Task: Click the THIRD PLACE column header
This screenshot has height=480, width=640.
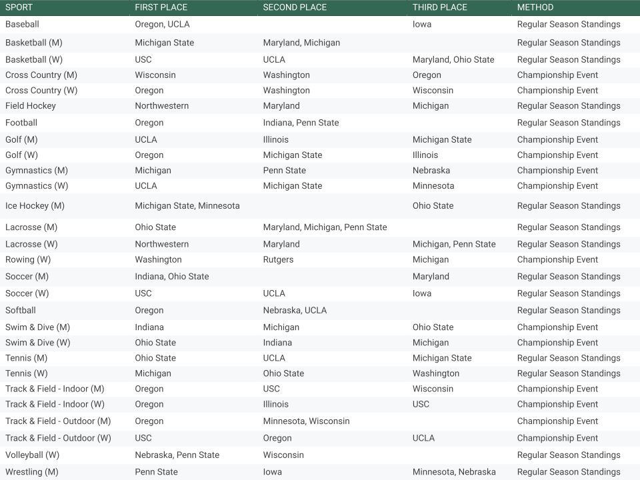Action: (439, 7)
